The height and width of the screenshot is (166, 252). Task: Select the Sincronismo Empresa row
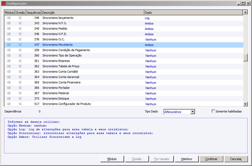point(124,61)
